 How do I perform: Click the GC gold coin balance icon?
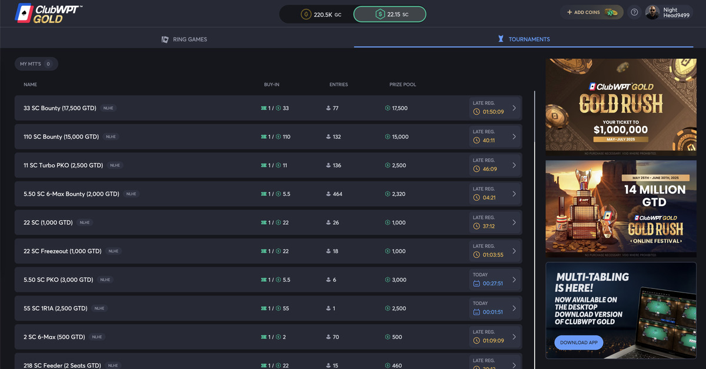point(306,15)
